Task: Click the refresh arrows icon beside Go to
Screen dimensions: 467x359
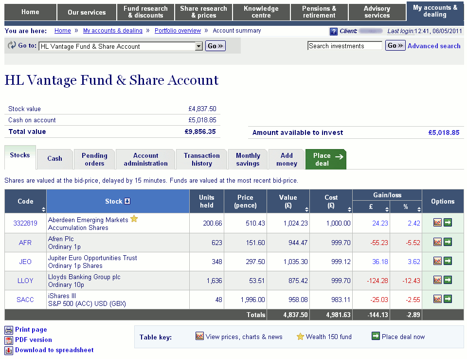Action: point(12,45)
